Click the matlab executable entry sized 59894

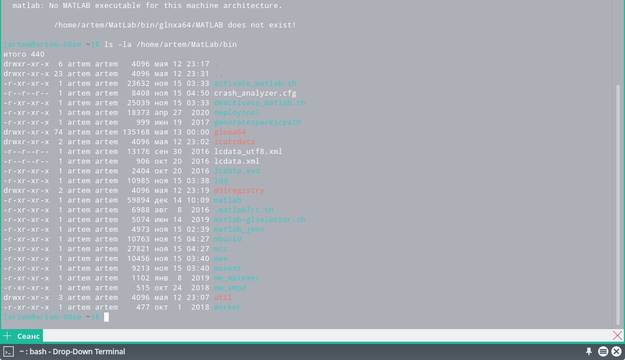tap(228, 200)
